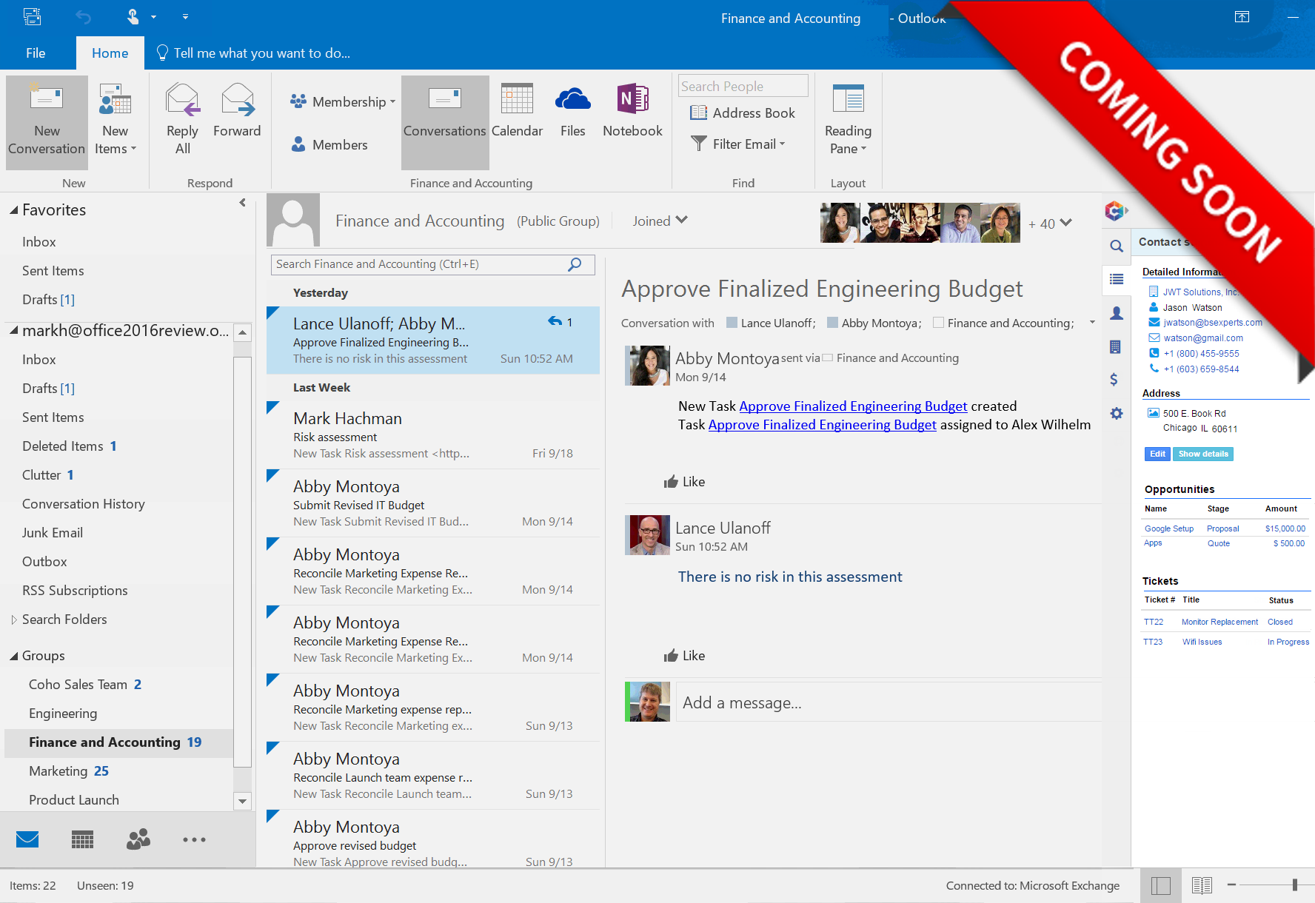
Task: Click the add-in search magnifier icon
Action: [1117, 246]
